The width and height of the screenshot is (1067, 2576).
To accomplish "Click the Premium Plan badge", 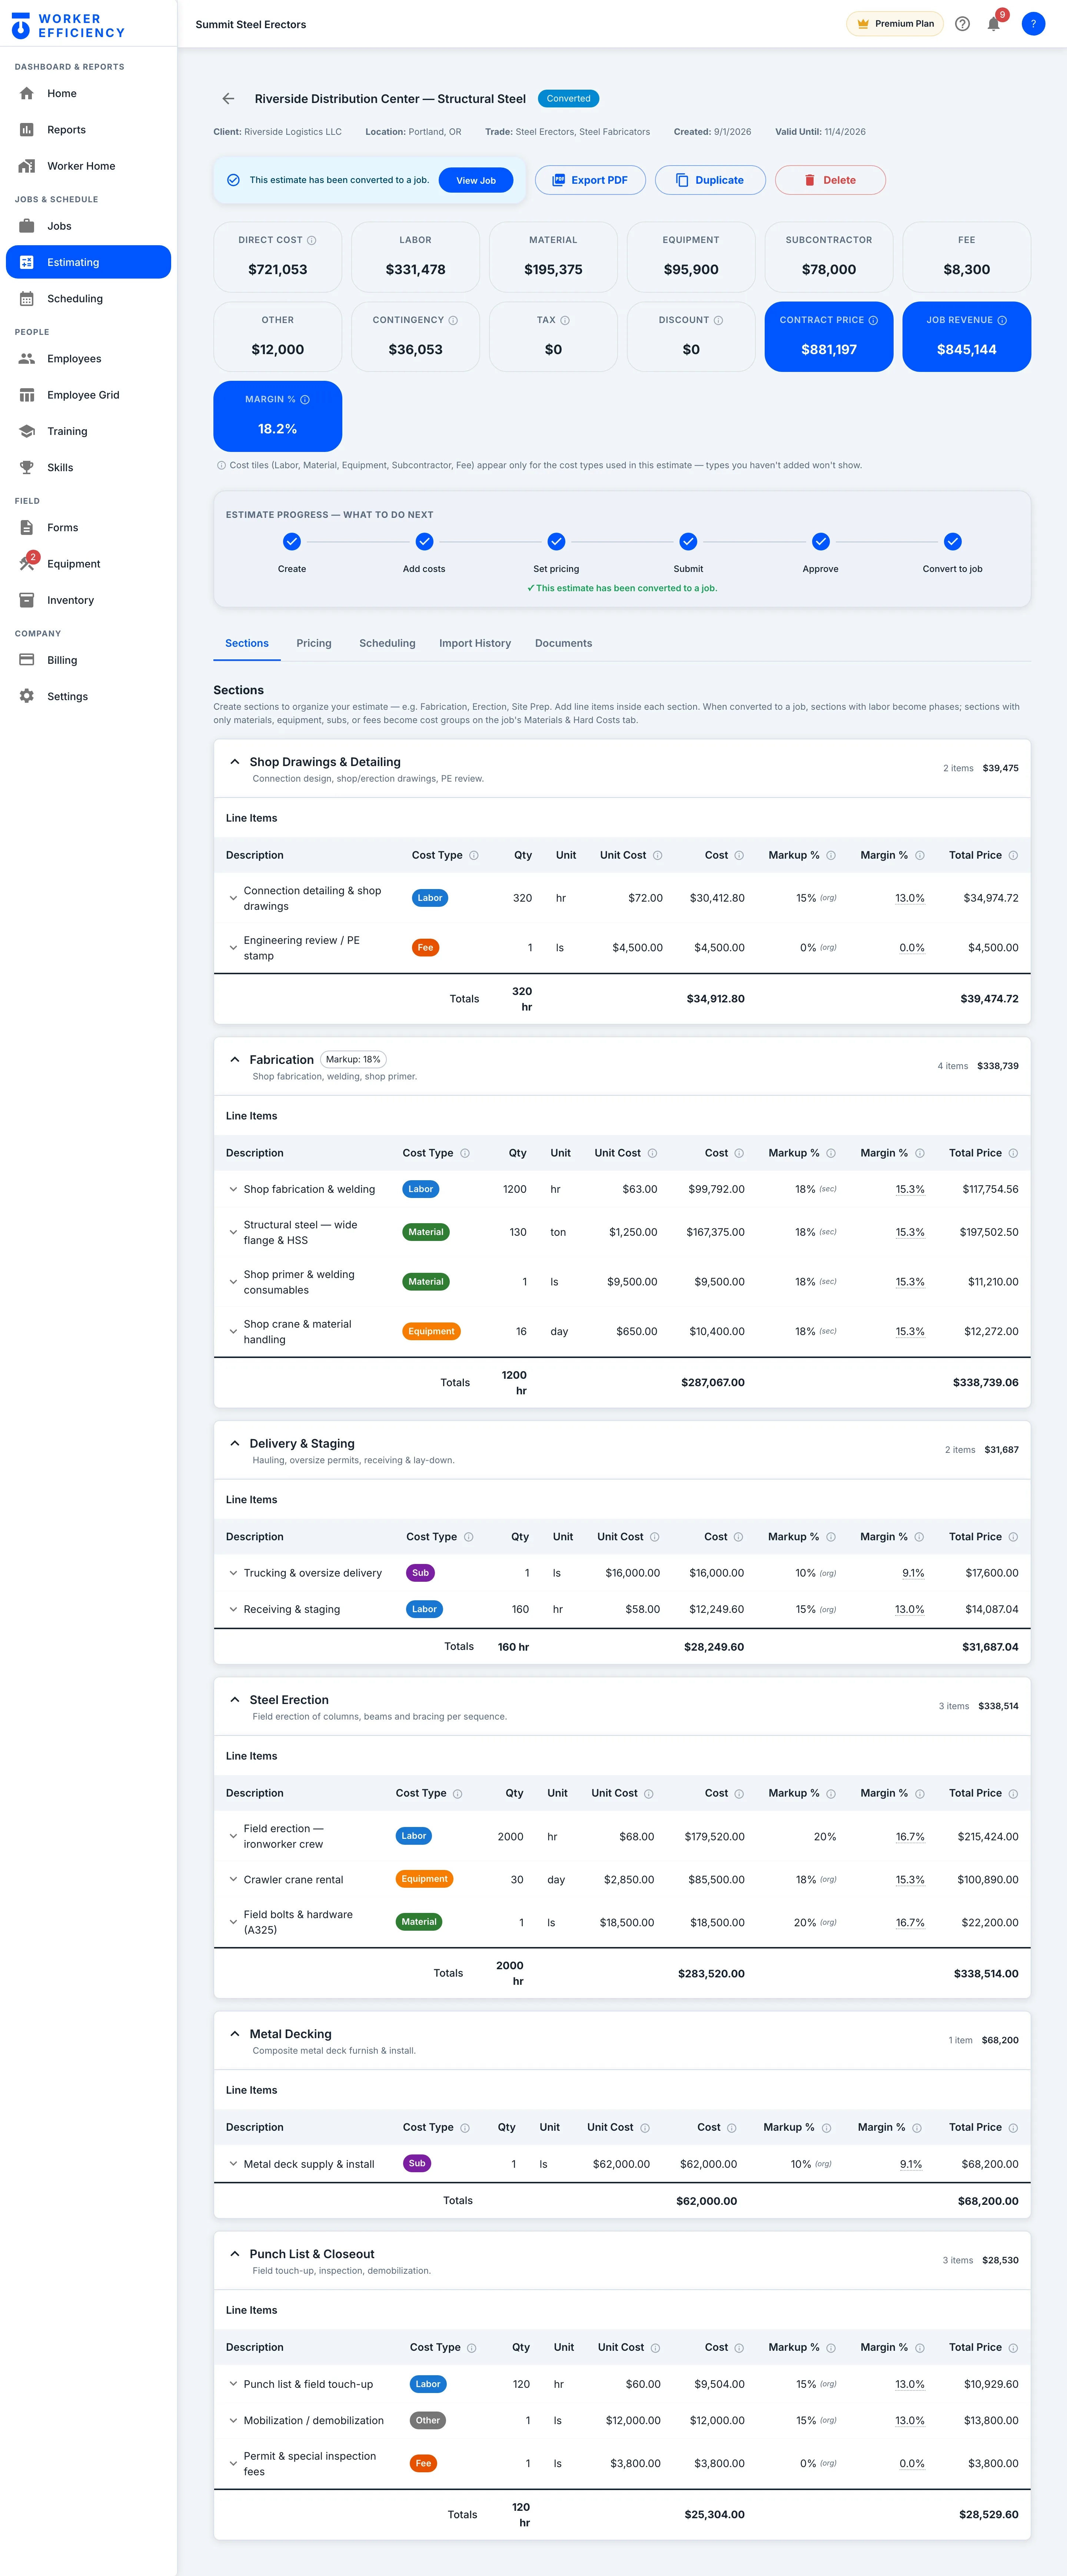I will [895, 24].
